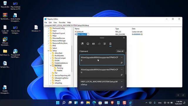Open the GIF tab in emoji panel
This screenshot has height=106, width=188.
coord(93,44)
